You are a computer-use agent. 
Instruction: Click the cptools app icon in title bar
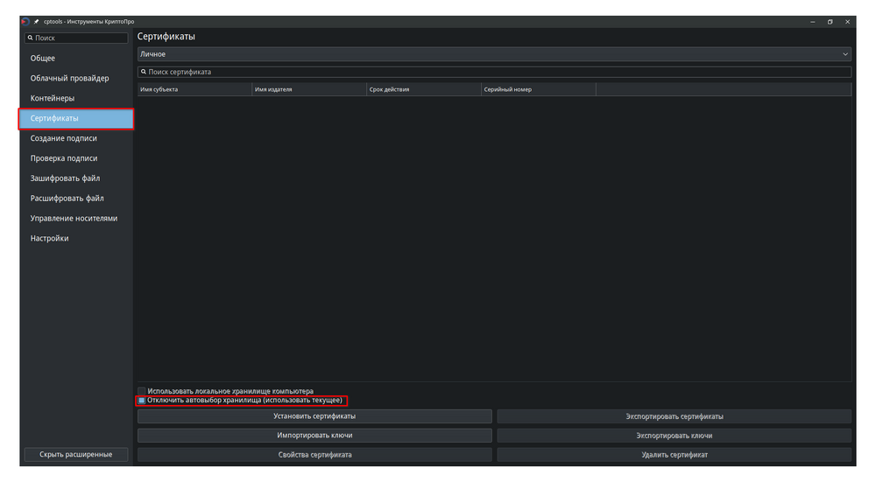tap(25, 21)
